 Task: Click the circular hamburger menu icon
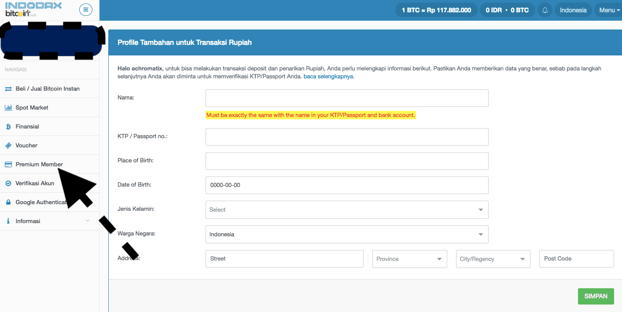[x=86, y=9]
